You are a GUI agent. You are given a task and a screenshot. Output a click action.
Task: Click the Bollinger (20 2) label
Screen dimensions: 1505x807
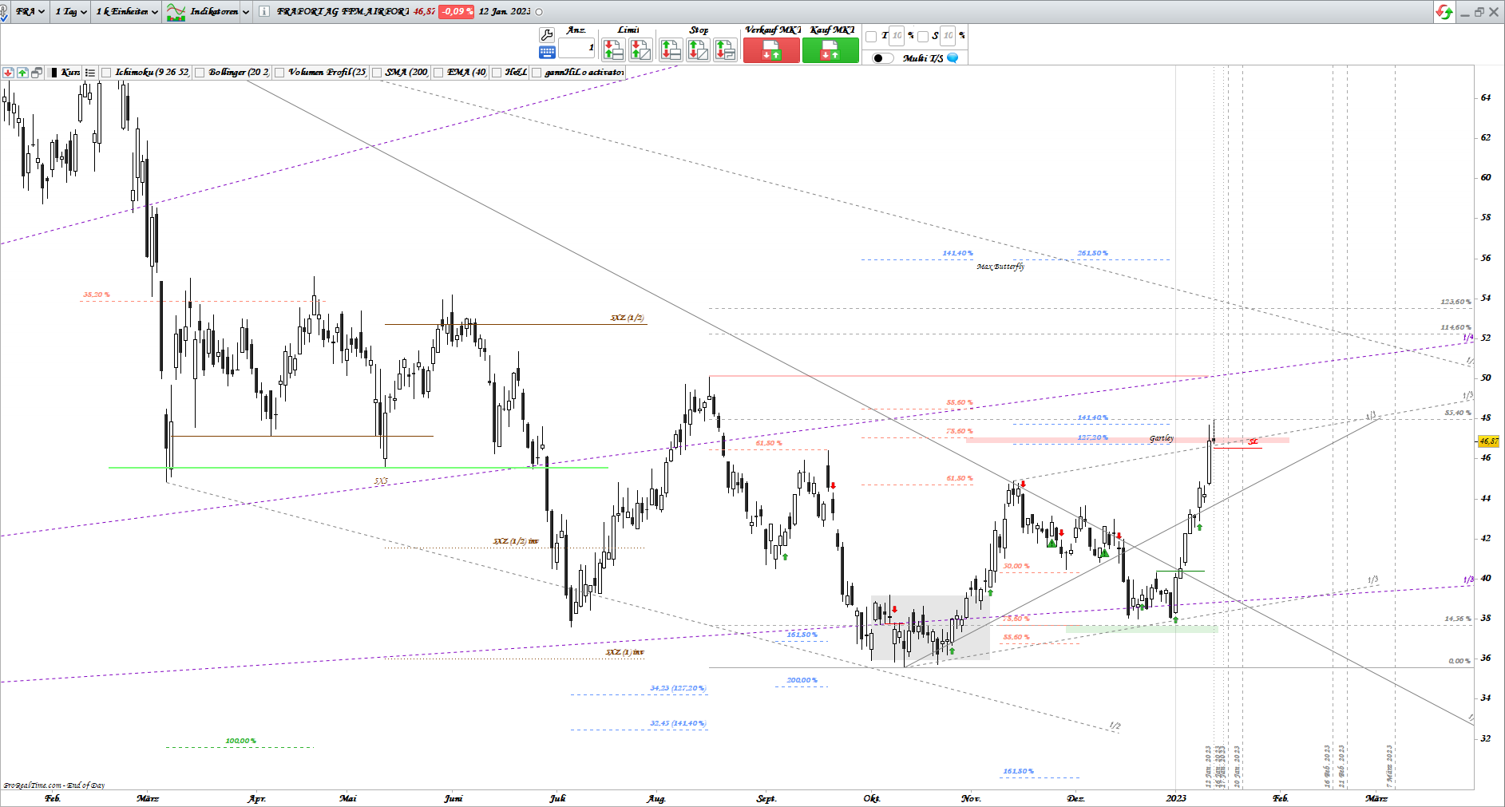tap(239, 73)
